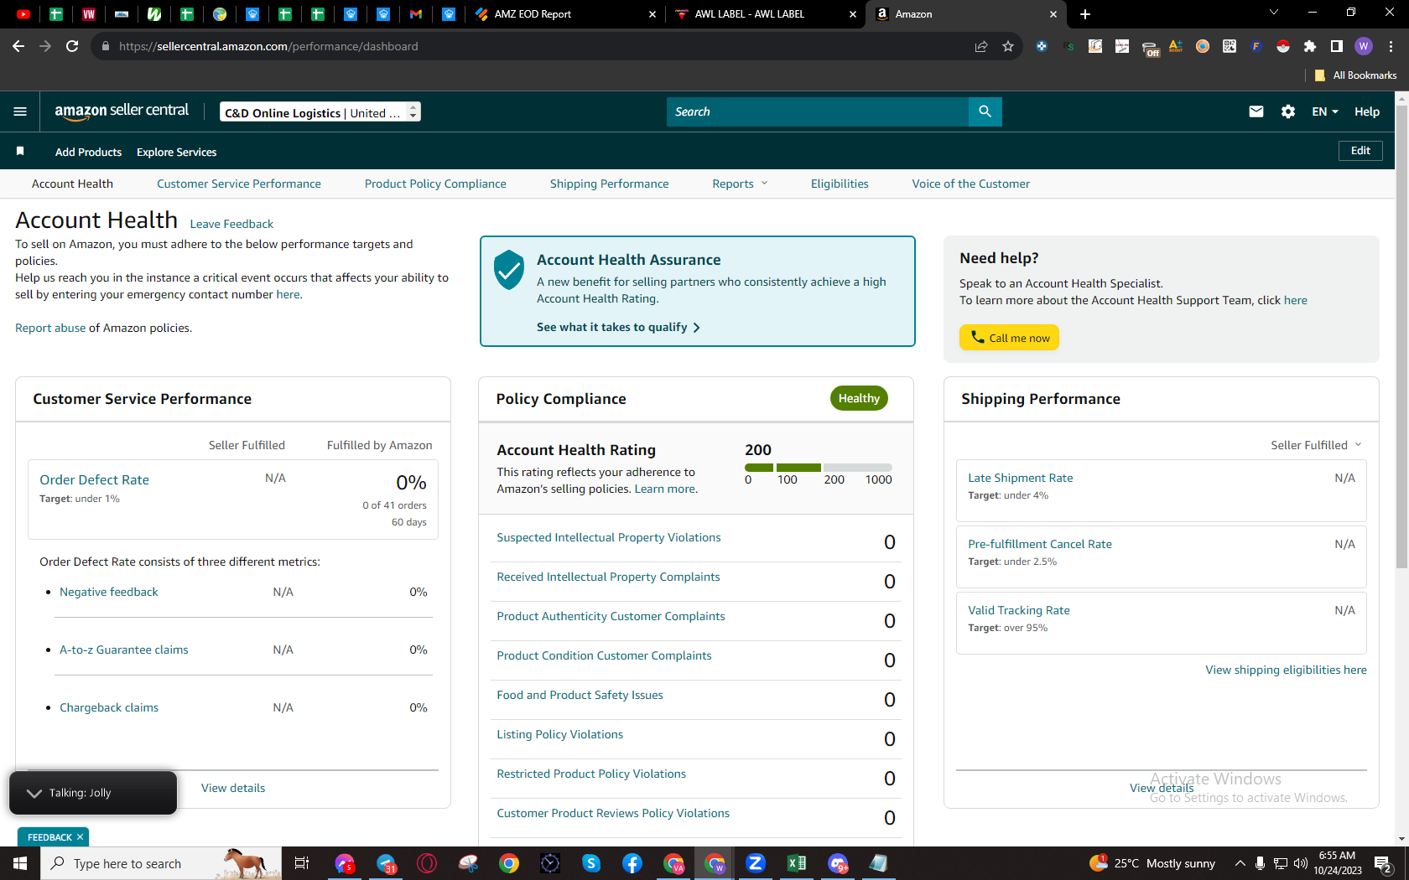
Task: Open the Eligibilities tab
Action: point(840,184)
